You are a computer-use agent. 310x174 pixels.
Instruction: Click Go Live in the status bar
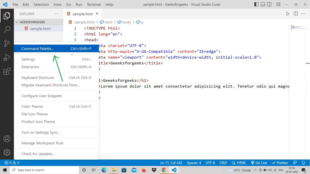click(259, 163)
